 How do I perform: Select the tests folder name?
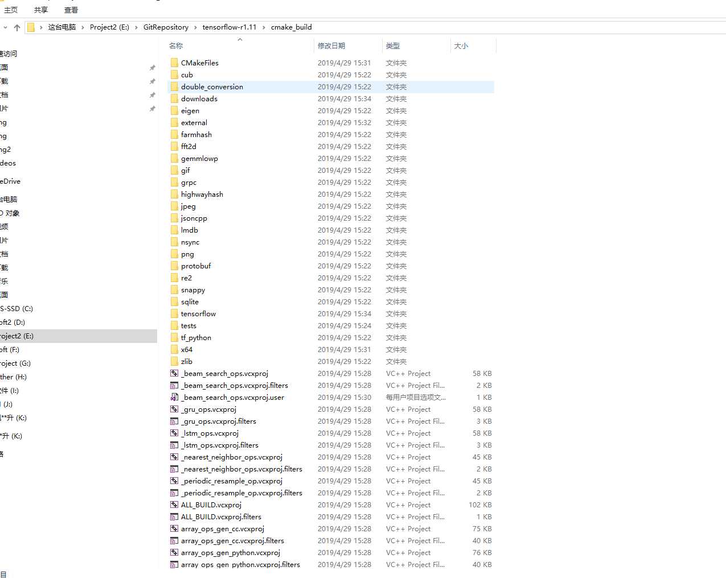[x=188, y=325]
